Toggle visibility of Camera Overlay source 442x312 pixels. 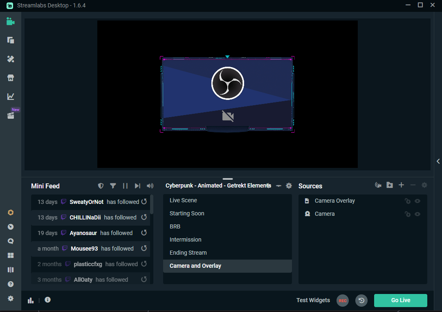point(417,201)
